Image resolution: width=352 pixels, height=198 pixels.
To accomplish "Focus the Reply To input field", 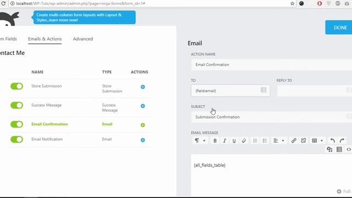I will 314,91.
